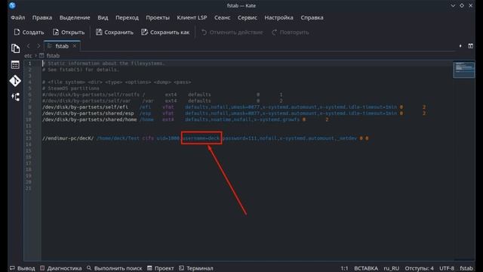Click the line containing //endimur-pc/deck/
The image size is (483, 272).
[205, 138]
